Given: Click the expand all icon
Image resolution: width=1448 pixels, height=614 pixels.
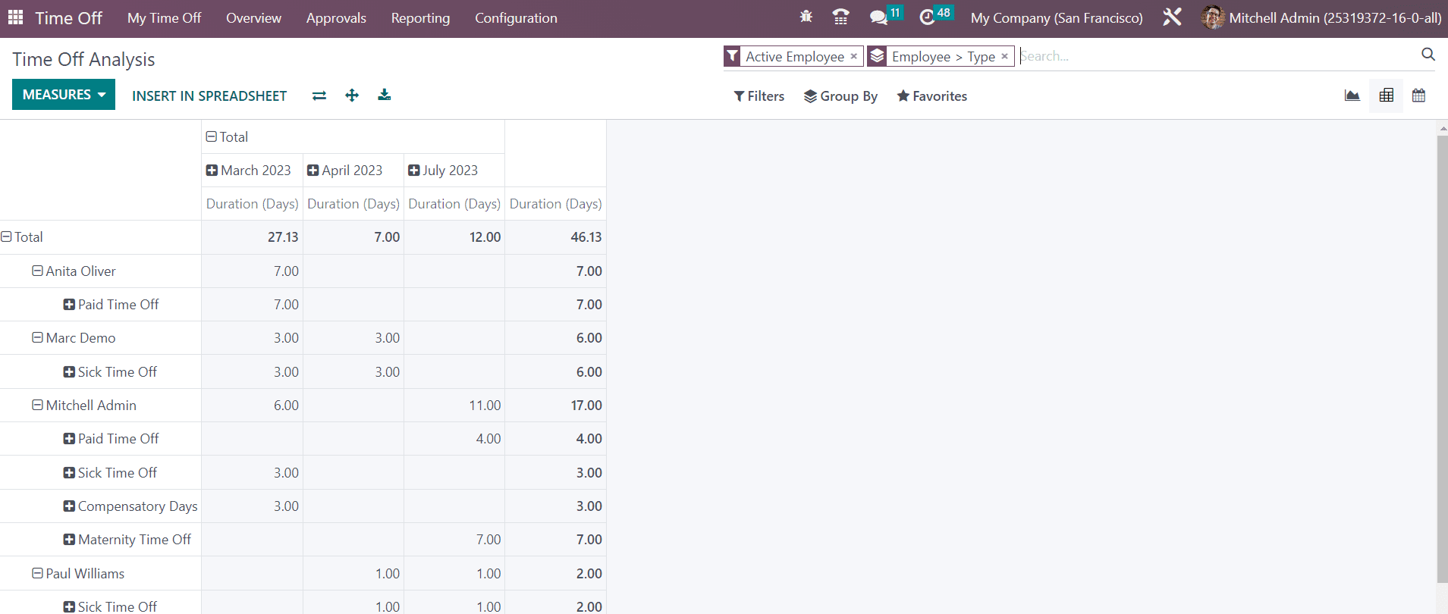Looking at the screenshot, I should (352, 96).
